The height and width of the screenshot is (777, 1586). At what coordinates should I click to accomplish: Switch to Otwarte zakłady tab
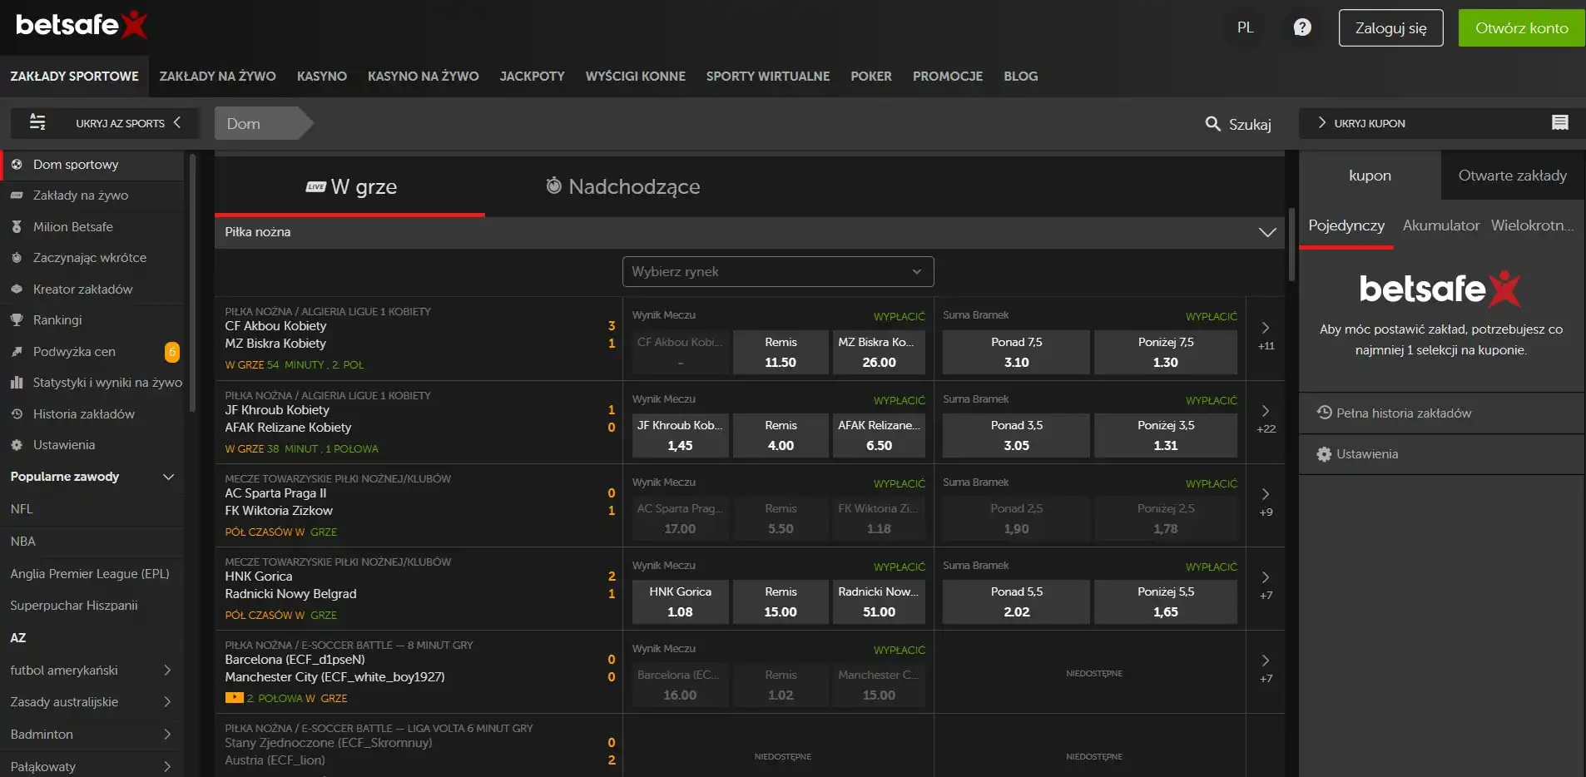tap(1512, 176)
